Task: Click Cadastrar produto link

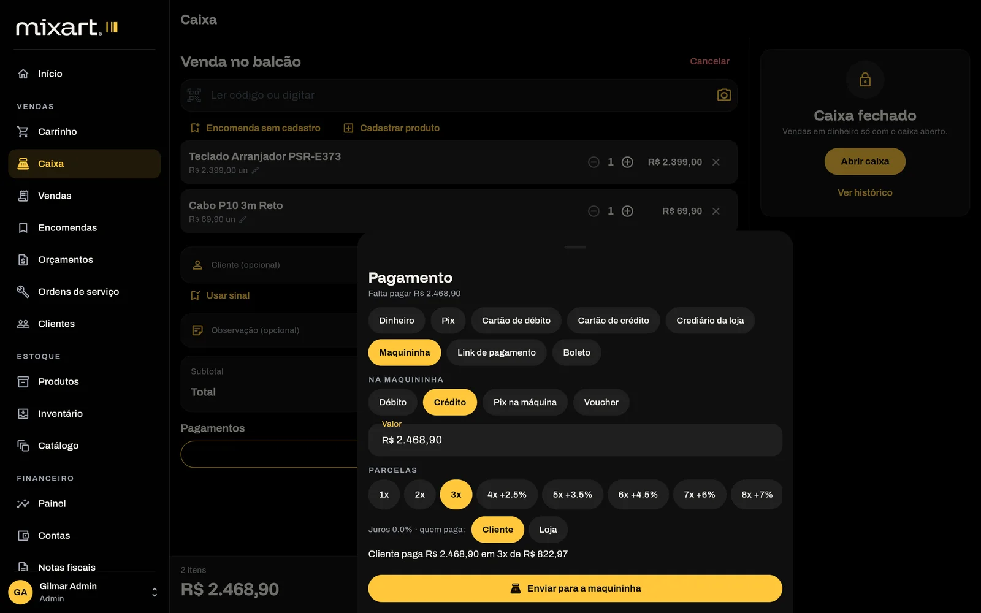Action: point(392,128)
